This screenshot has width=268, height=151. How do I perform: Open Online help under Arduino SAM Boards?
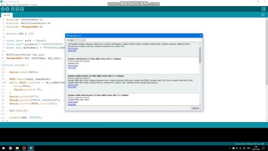[73, 65]
